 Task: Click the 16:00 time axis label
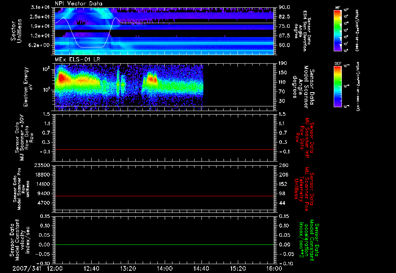tap(274, 268)
